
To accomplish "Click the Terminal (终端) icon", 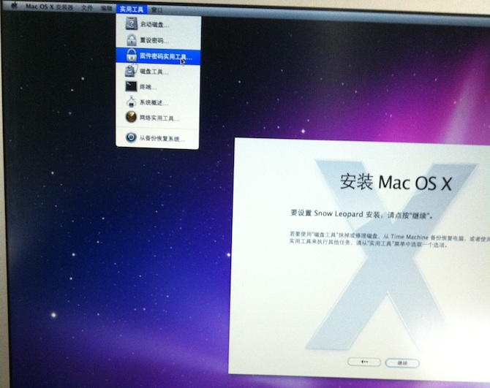I will tap(130, 87).
